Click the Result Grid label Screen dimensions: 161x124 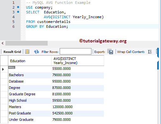point(12,52)
